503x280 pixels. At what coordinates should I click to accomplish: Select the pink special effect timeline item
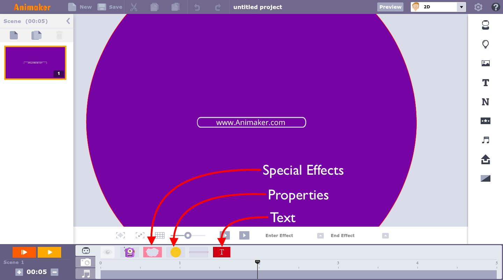coord(153,252)
